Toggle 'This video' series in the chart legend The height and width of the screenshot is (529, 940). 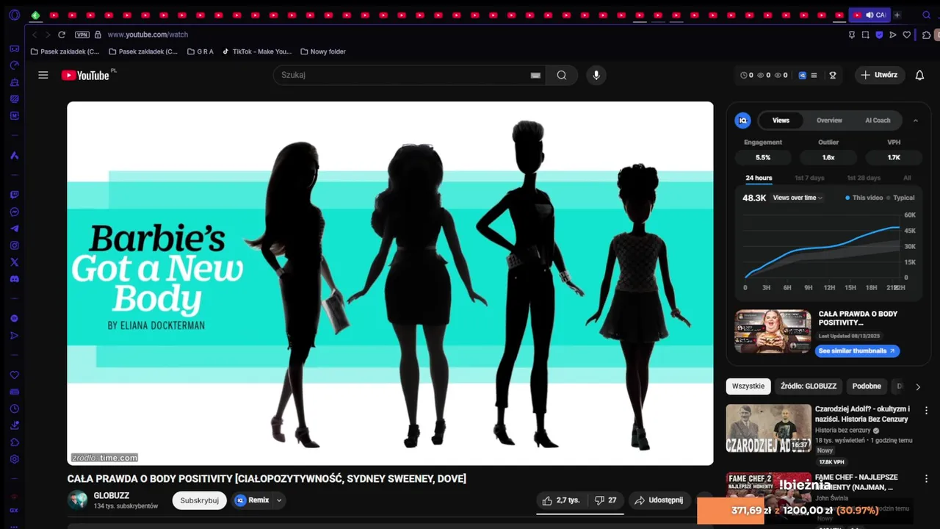tap(864, 198)
